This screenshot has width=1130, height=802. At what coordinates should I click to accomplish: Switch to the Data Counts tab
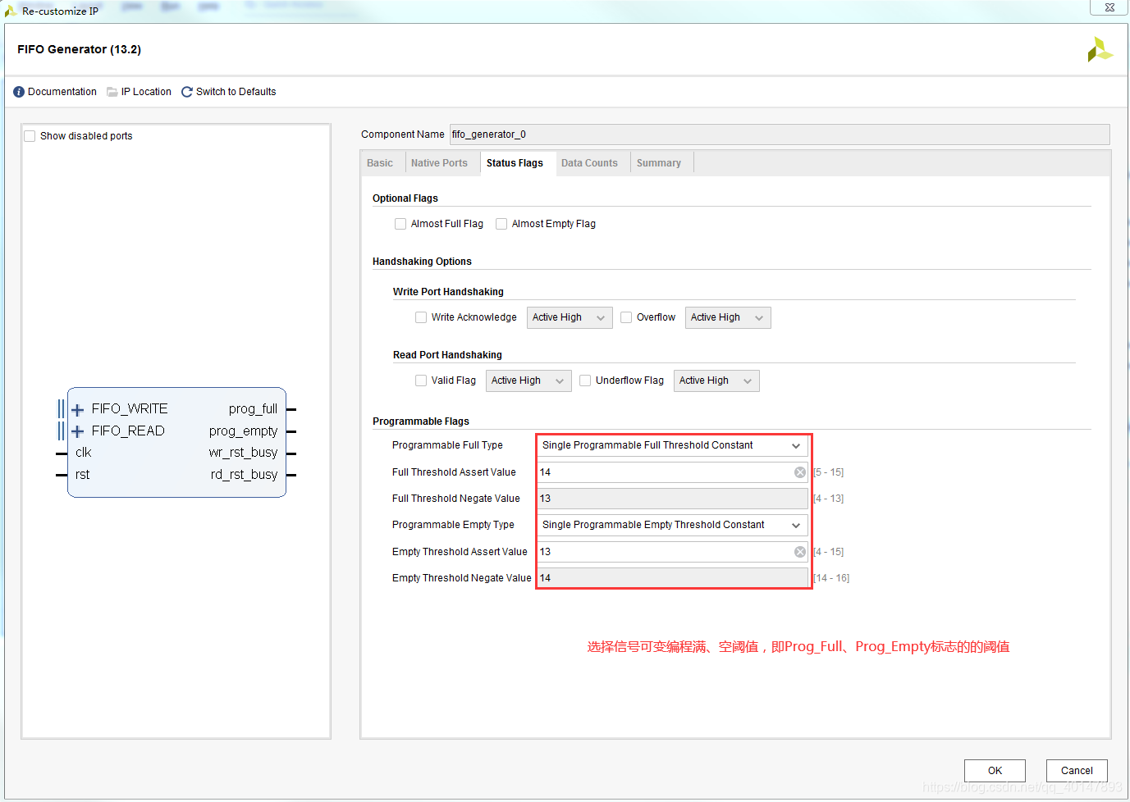(x=589, y=162)
